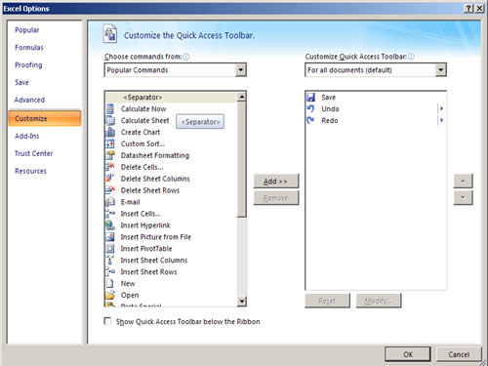
Task: Open the Add-Ins category
Action: coord(27,136)
